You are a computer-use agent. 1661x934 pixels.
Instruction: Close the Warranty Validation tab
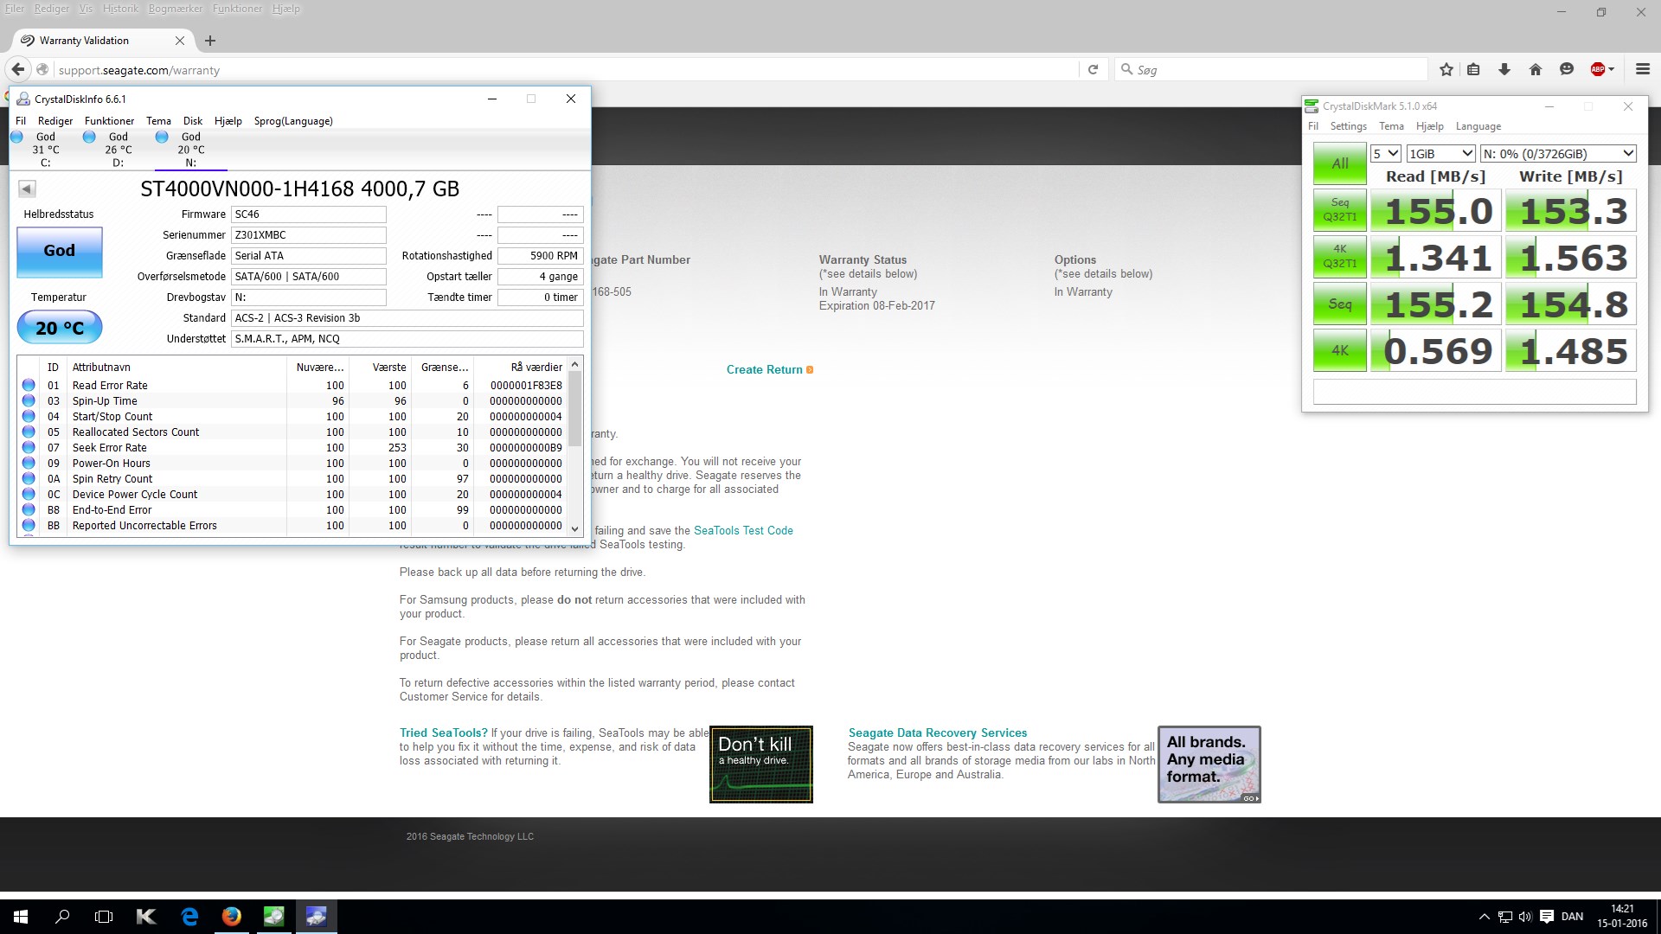click(179, 41)
